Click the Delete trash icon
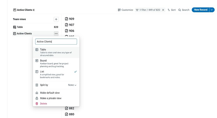Viewport: 217px width, 118px height. [37, 104]
